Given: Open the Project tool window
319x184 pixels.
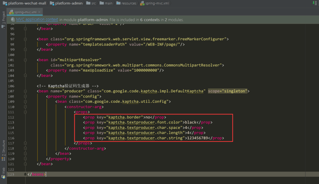Looking at the screenshot, I should click(3, 20).
